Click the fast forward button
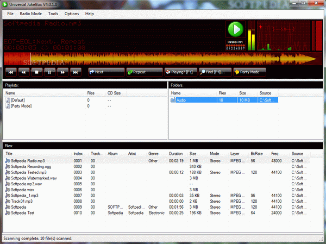The image size is (326, 244). click(62, 72)
